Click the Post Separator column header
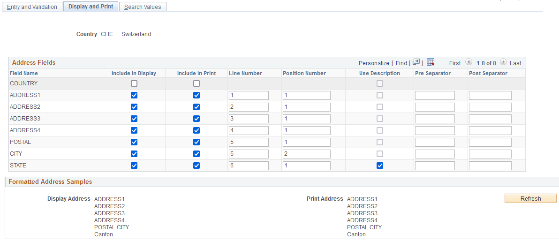The image size is (559, 241). pos(488,73)
